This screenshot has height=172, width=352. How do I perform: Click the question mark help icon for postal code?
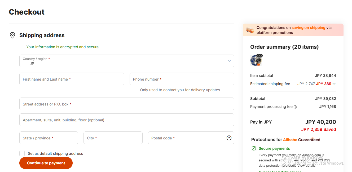click(229, 138)
